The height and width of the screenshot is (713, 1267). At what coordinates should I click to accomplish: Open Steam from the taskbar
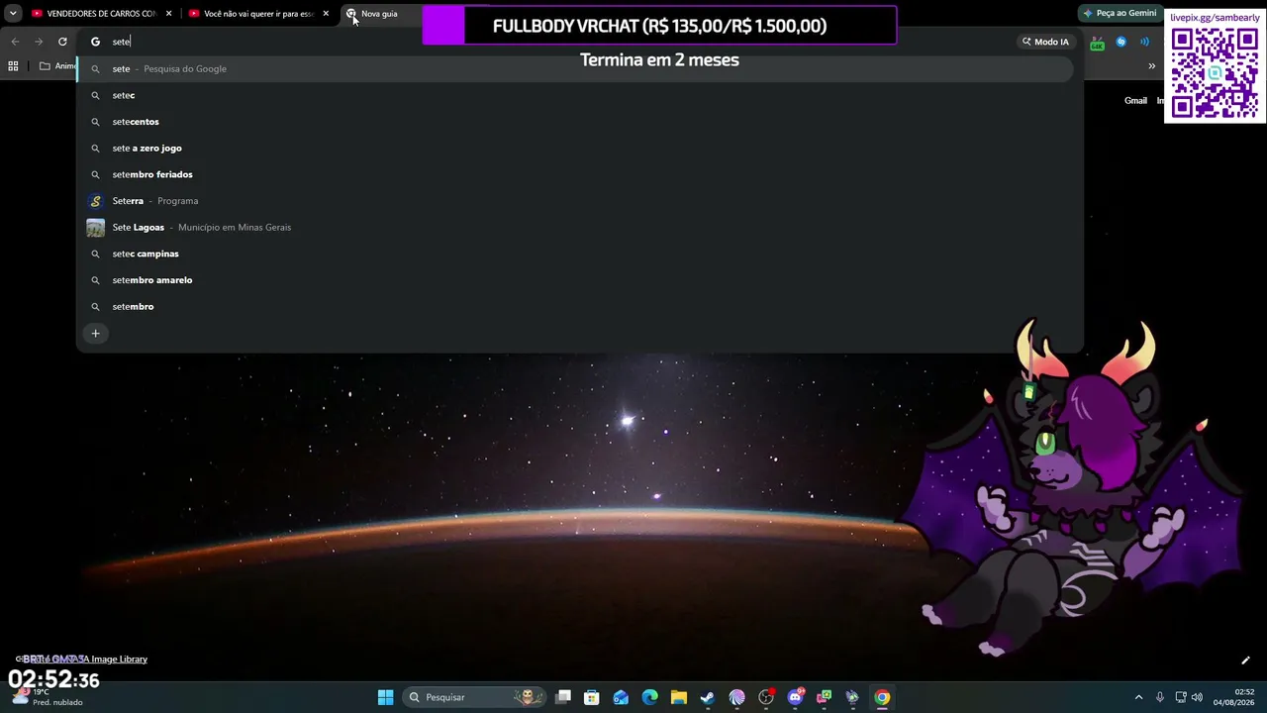707,697
